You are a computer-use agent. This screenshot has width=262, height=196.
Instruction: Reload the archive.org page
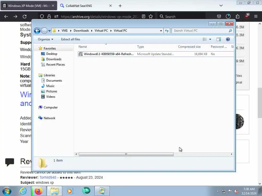[x=25, y=17]
